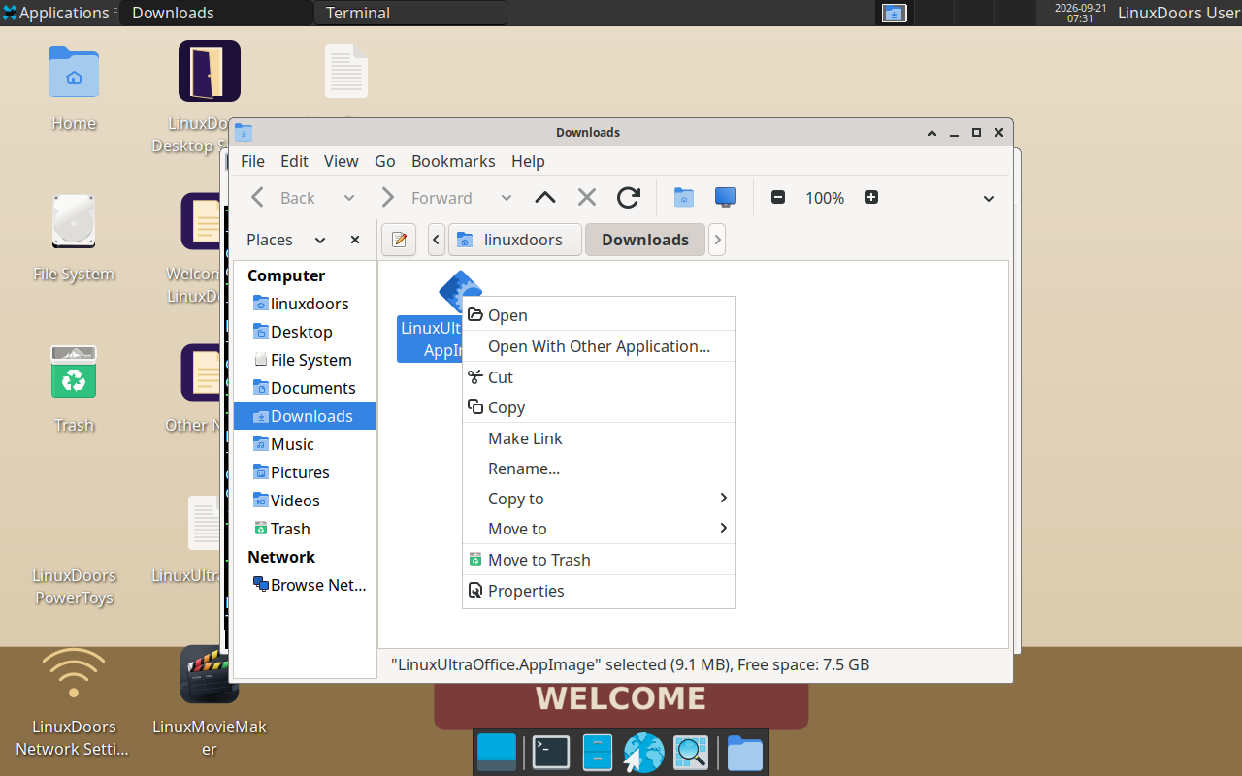Select Move to Trash in context menu
This screenshot has width=1242, height=776.
pos(599,560)
